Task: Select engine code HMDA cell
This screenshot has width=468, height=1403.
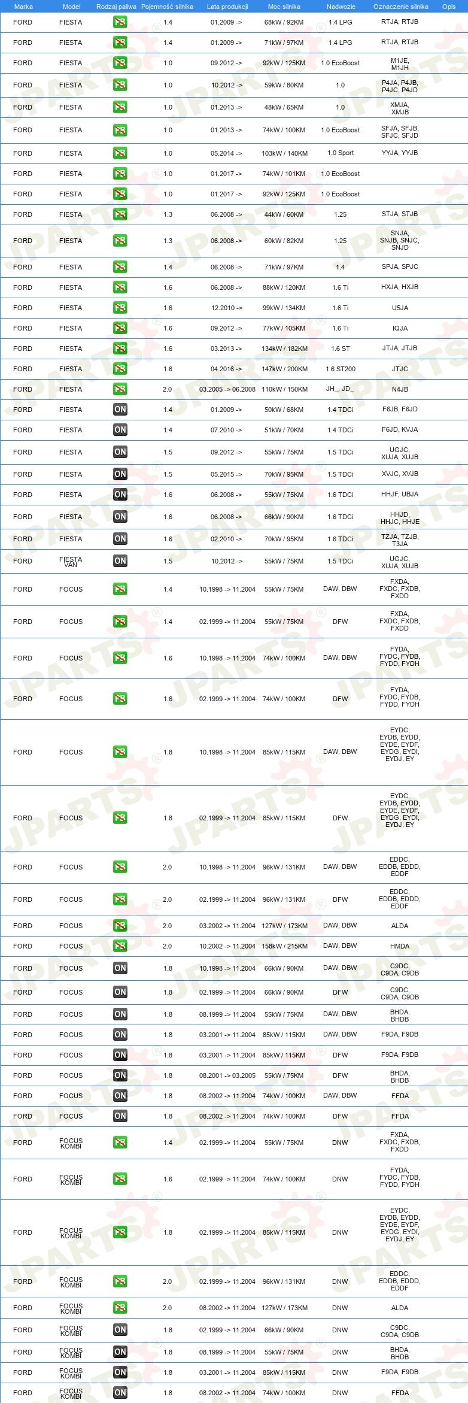Action: tap(400, 947)
